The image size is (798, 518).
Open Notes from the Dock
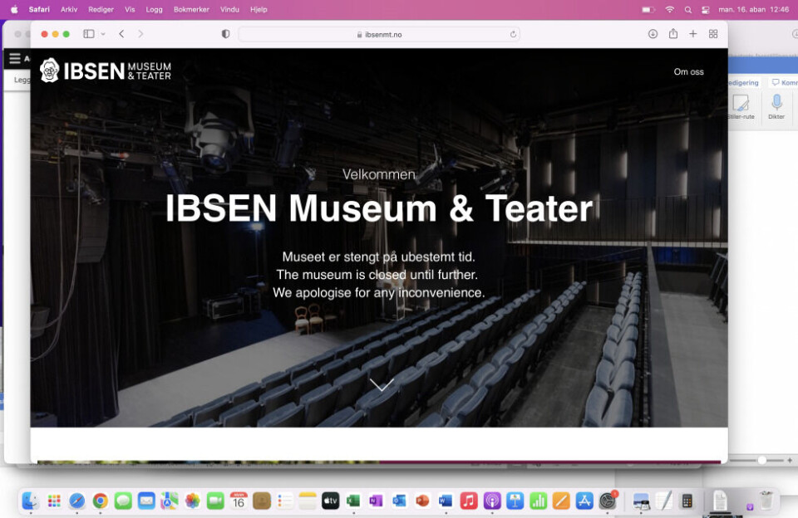308,501
